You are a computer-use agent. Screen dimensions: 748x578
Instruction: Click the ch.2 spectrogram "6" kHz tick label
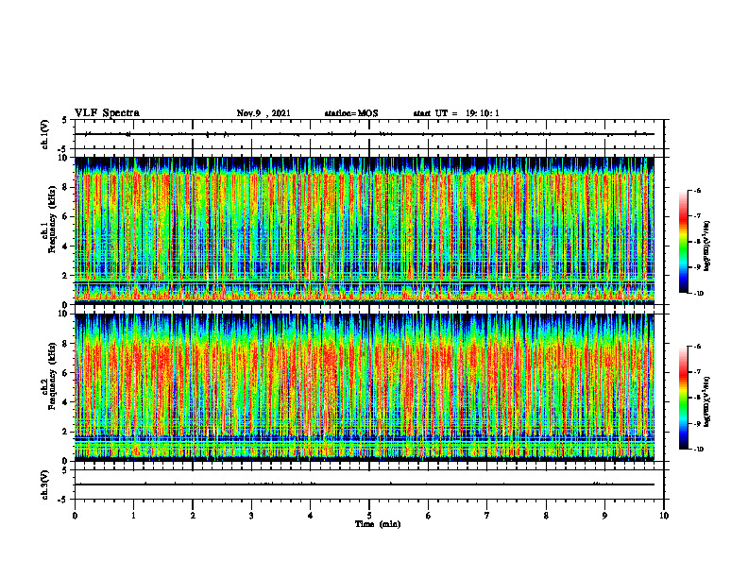[x=67, y=373]
